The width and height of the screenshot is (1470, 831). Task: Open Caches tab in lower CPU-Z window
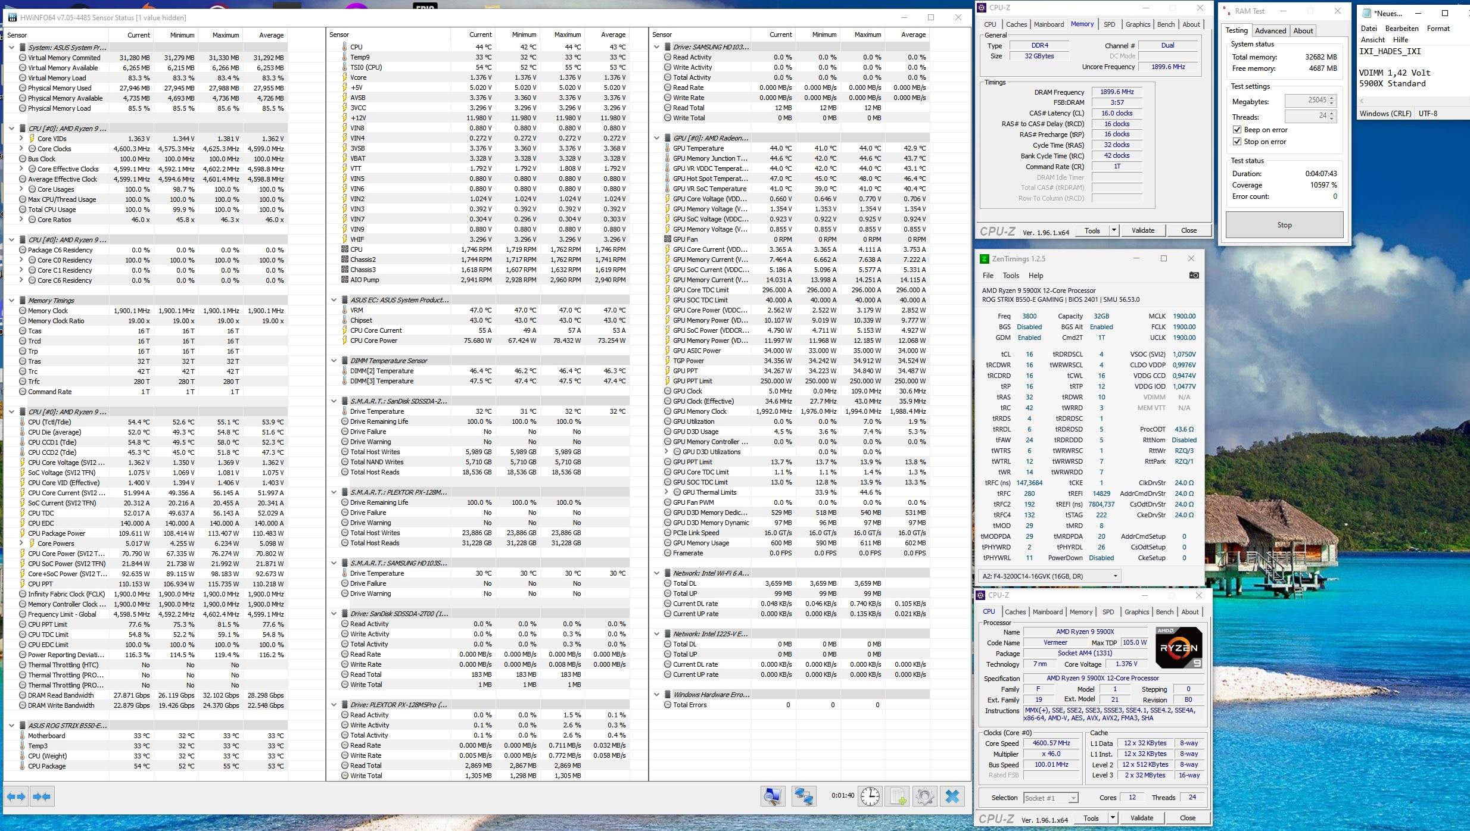point(1015,612)
